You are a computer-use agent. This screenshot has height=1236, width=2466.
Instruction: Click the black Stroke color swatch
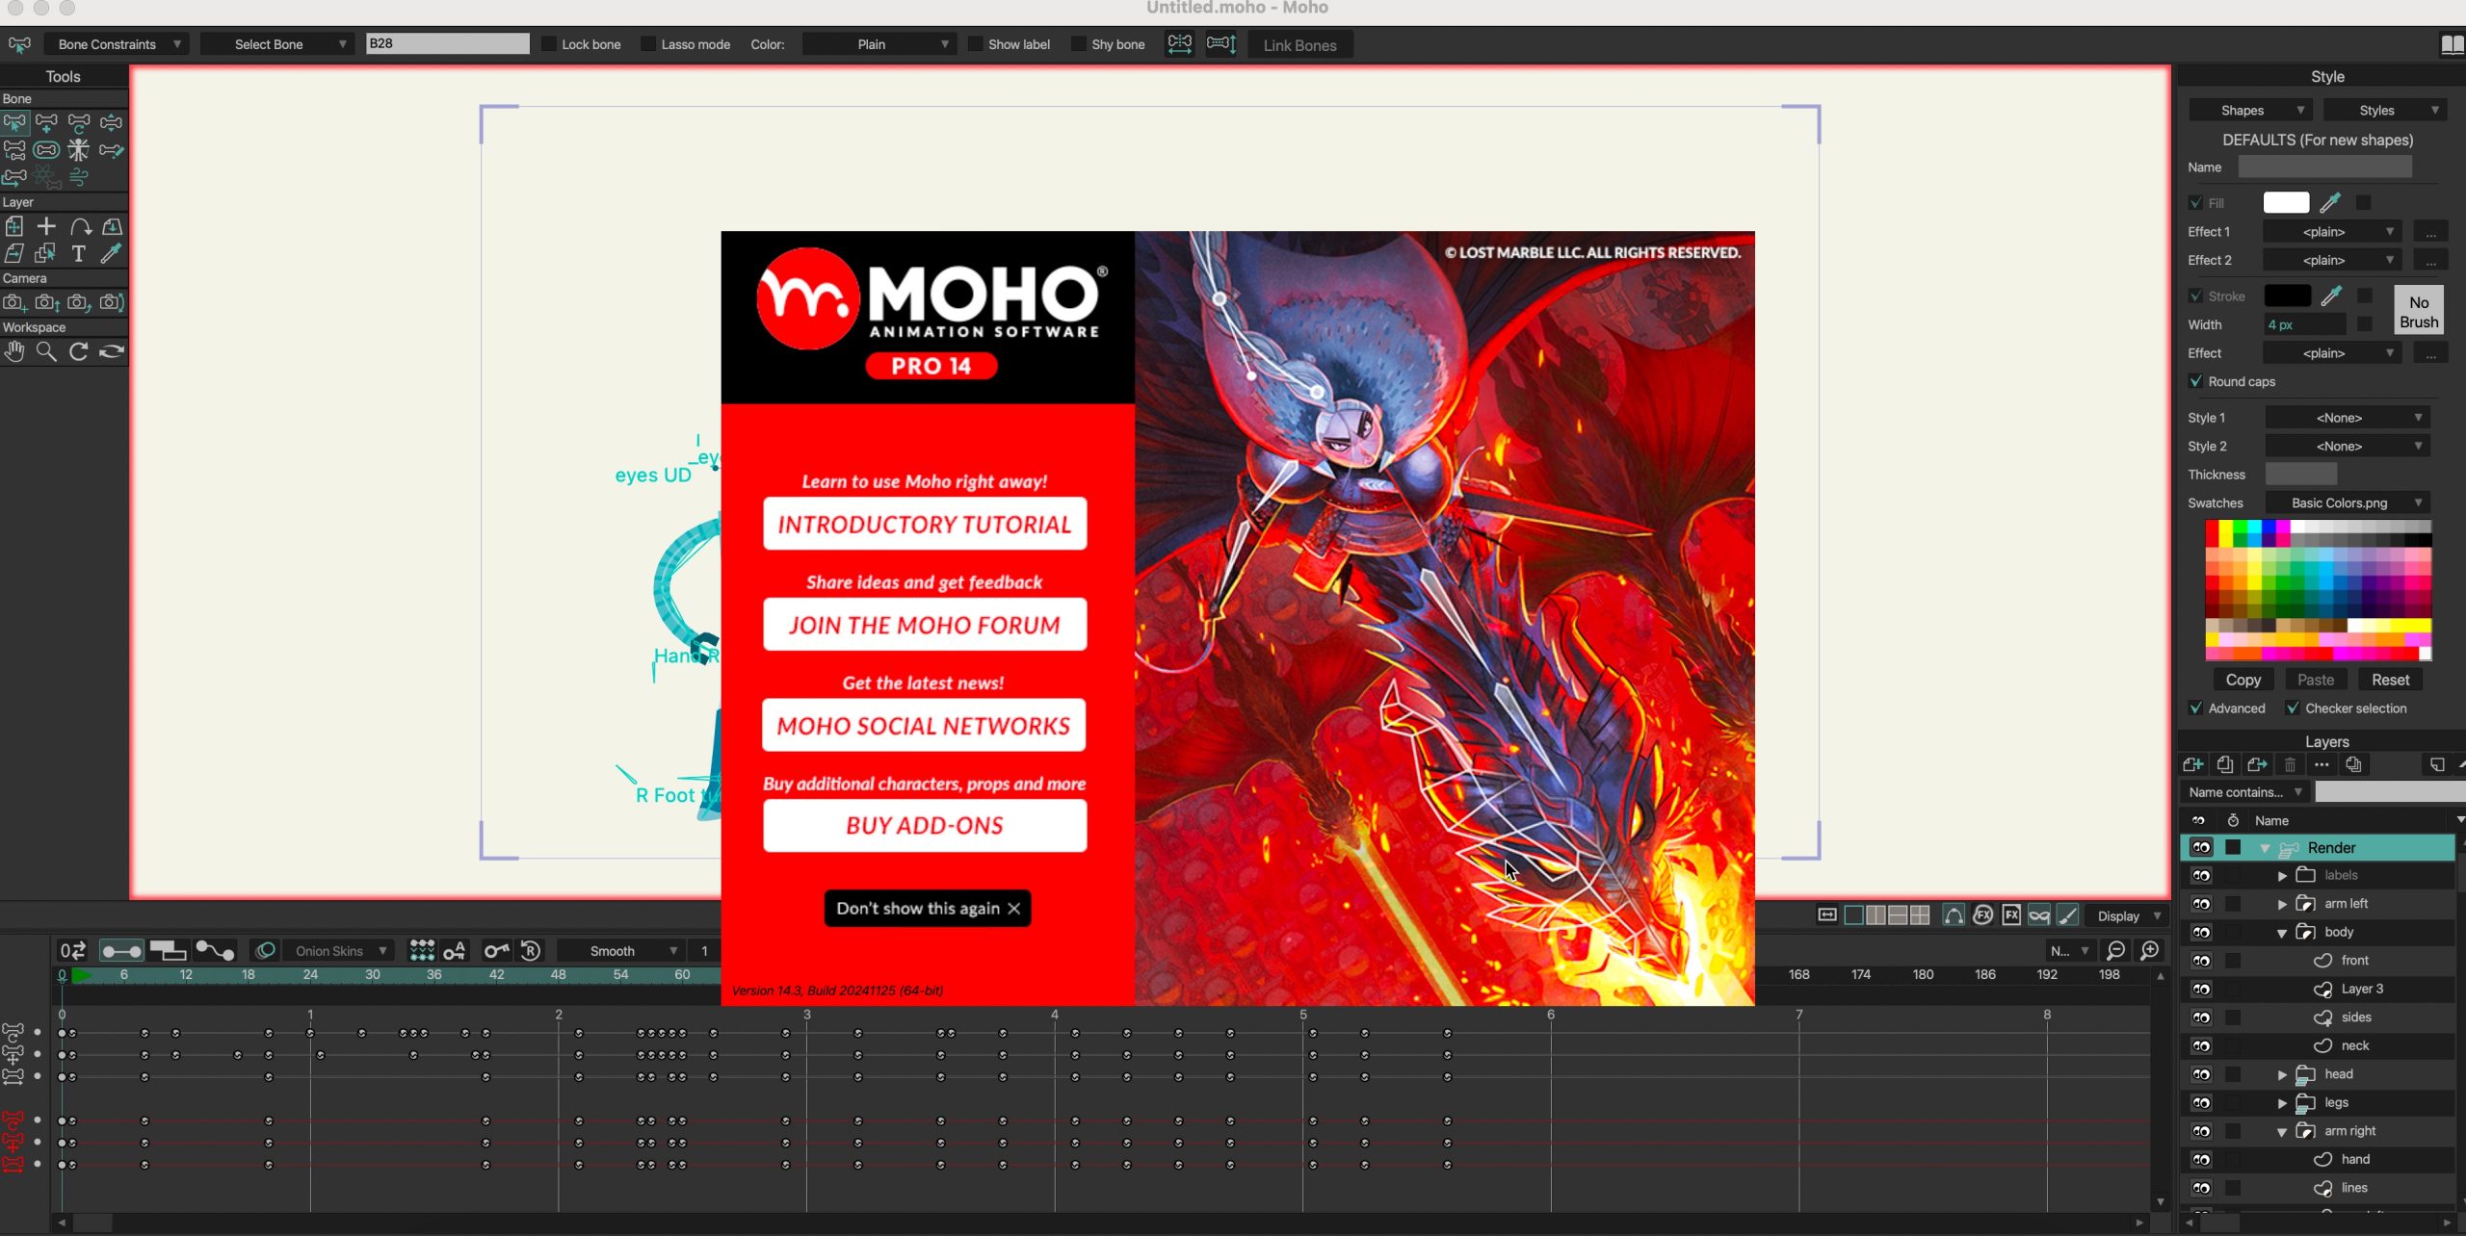pyautogui.click(x=2287, y=296)
